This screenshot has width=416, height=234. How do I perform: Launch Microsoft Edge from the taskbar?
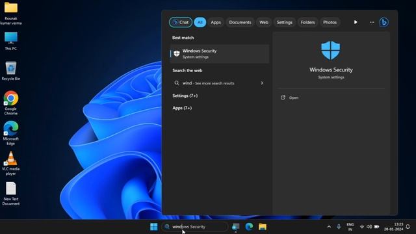249,227
